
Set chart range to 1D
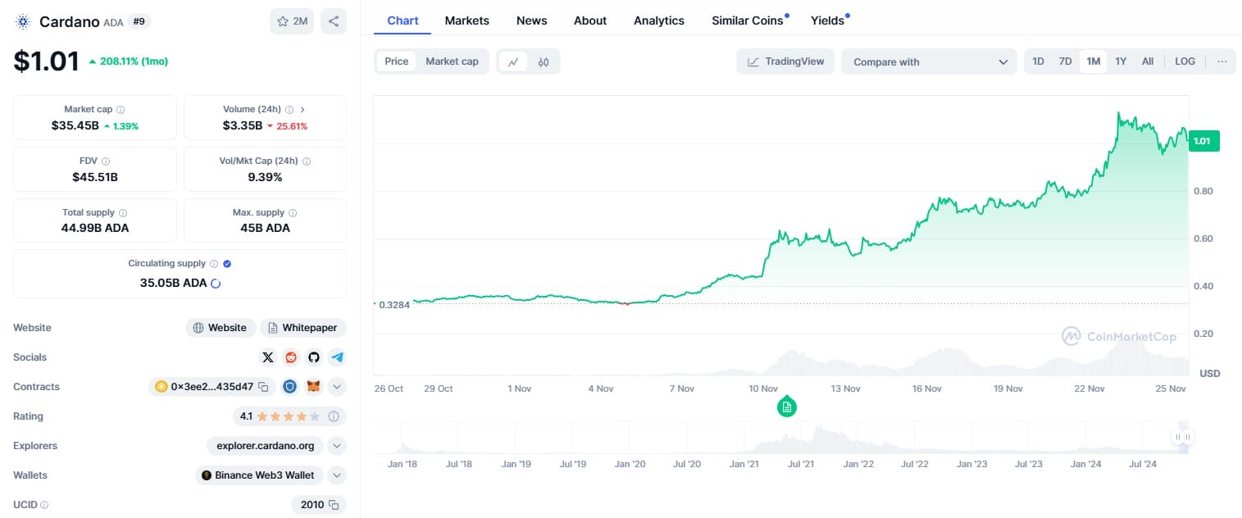tap(1038, 61)
